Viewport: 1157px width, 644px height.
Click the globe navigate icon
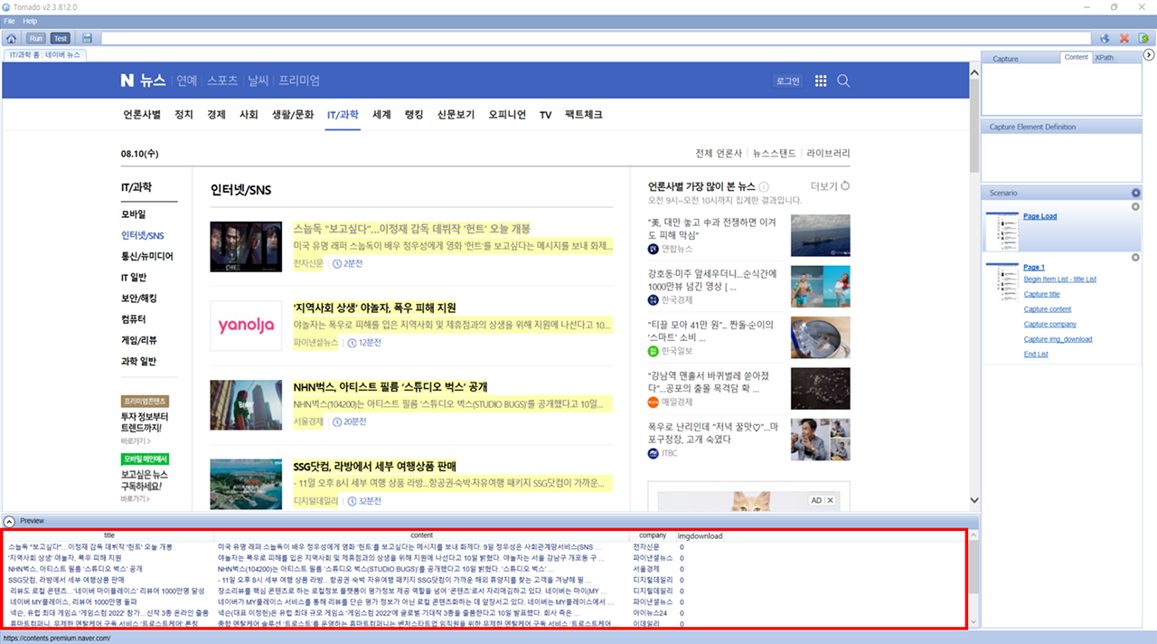1105,38
